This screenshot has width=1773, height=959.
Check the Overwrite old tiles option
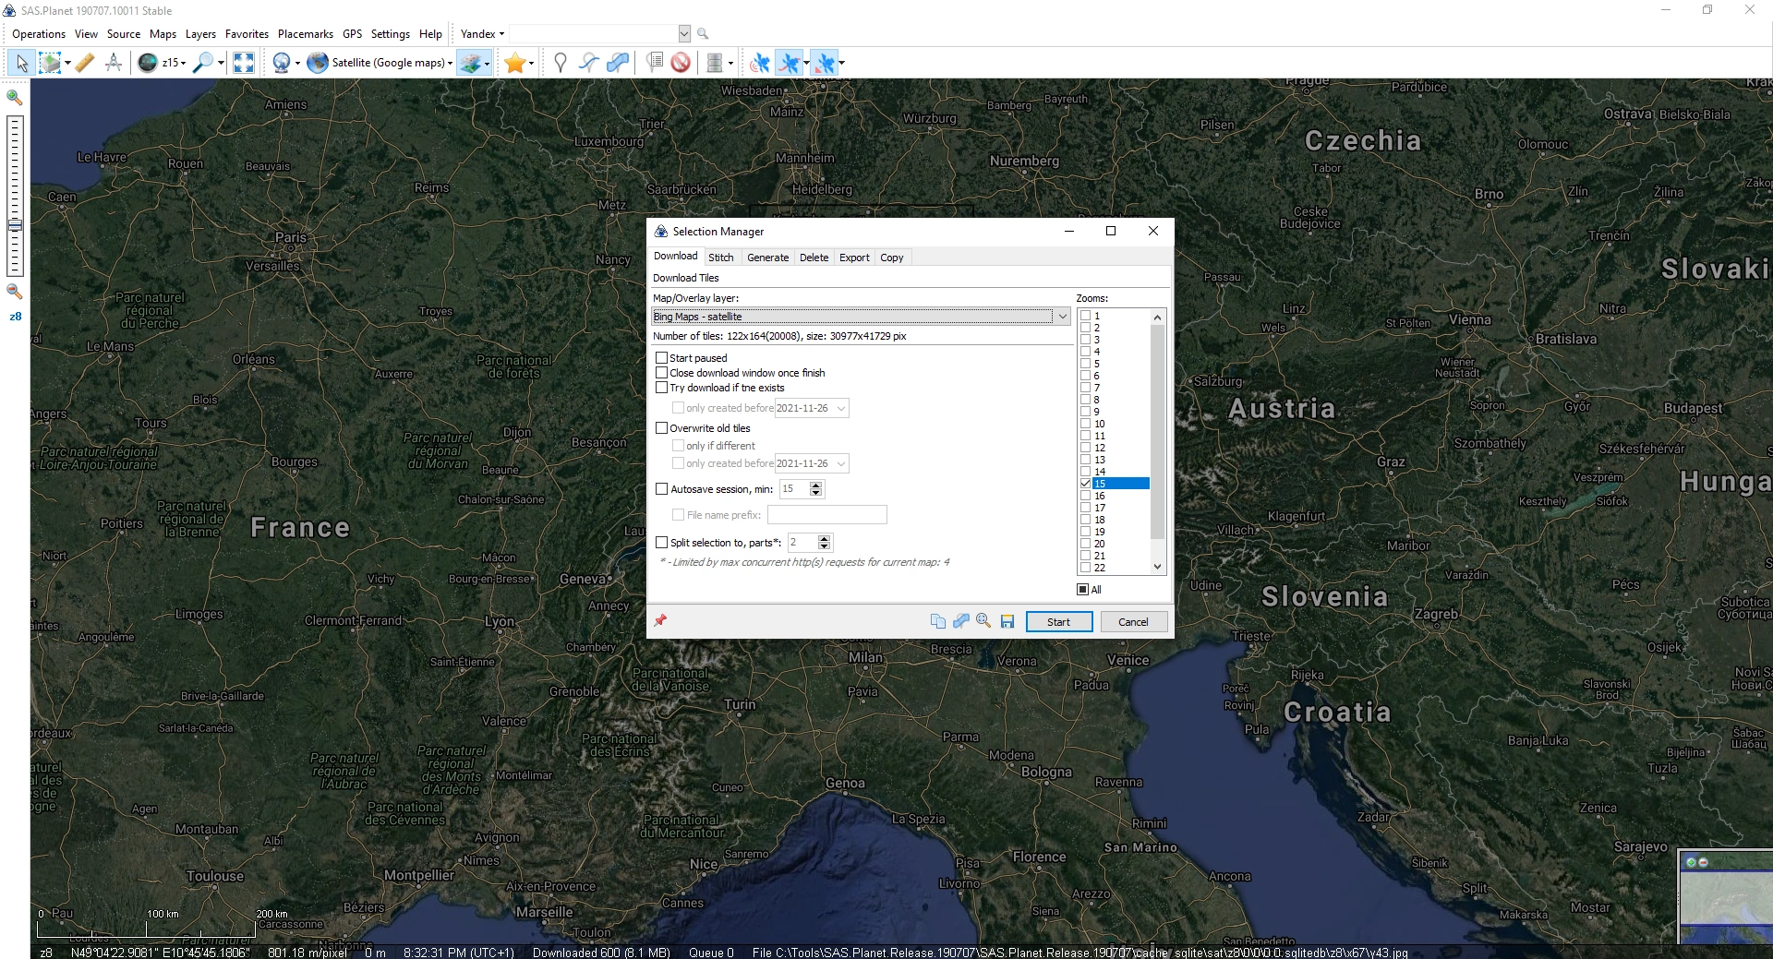point(662,428)
